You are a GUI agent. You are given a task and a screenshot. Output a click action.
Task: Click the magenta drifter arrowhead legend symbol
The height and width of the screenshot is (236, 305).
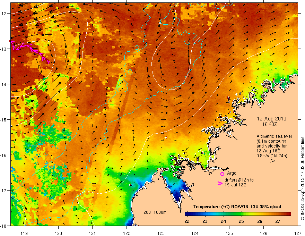(220, 183)
